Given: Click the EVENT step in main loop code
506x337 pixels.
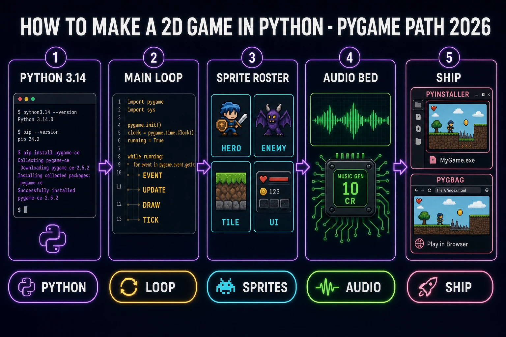Looking at the screenshot, I should [152, 175].
